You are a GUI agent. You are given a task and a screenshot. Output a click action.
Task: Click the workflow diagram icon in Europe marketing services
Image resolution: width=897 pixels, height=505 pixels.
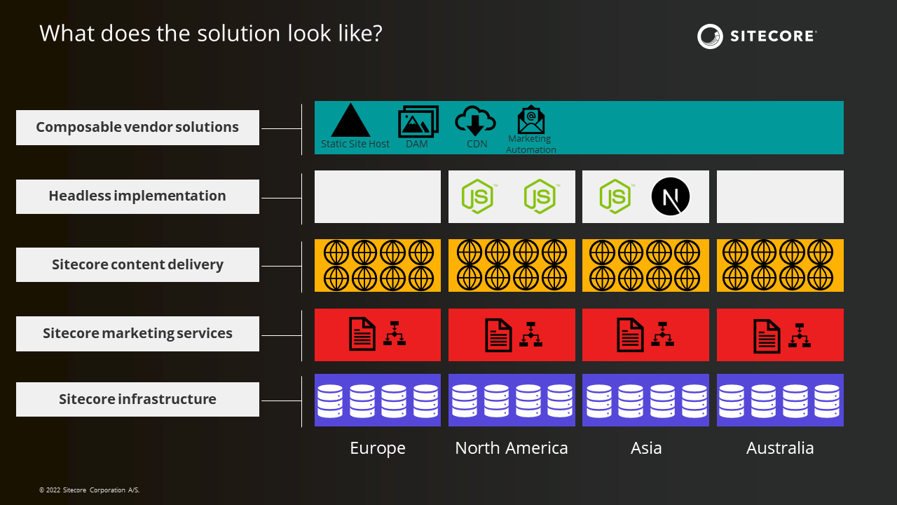tap(395, 334)
